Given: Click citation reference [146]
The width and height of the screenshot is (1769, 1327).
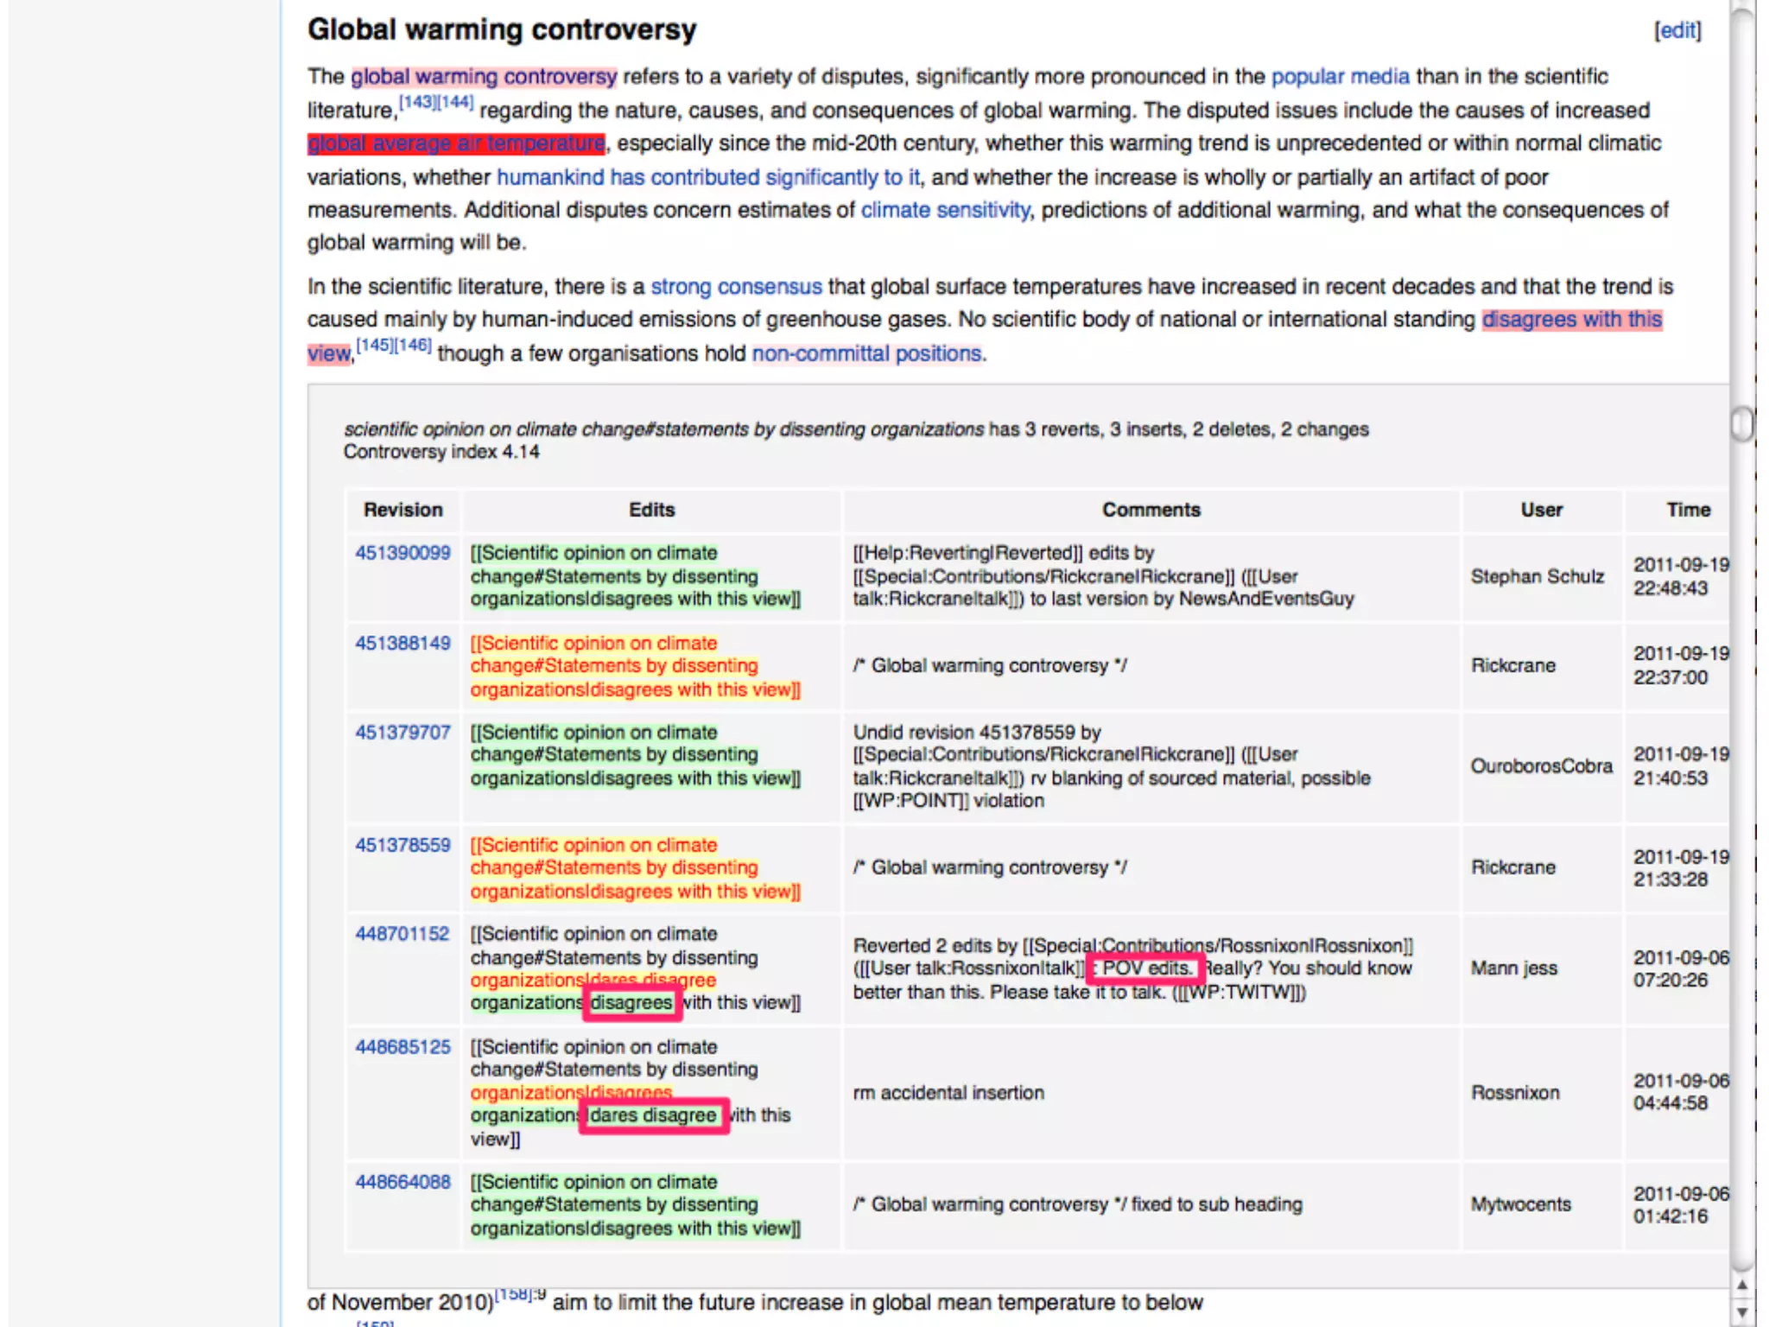Looking at the screenshot, I should (413, 346).
